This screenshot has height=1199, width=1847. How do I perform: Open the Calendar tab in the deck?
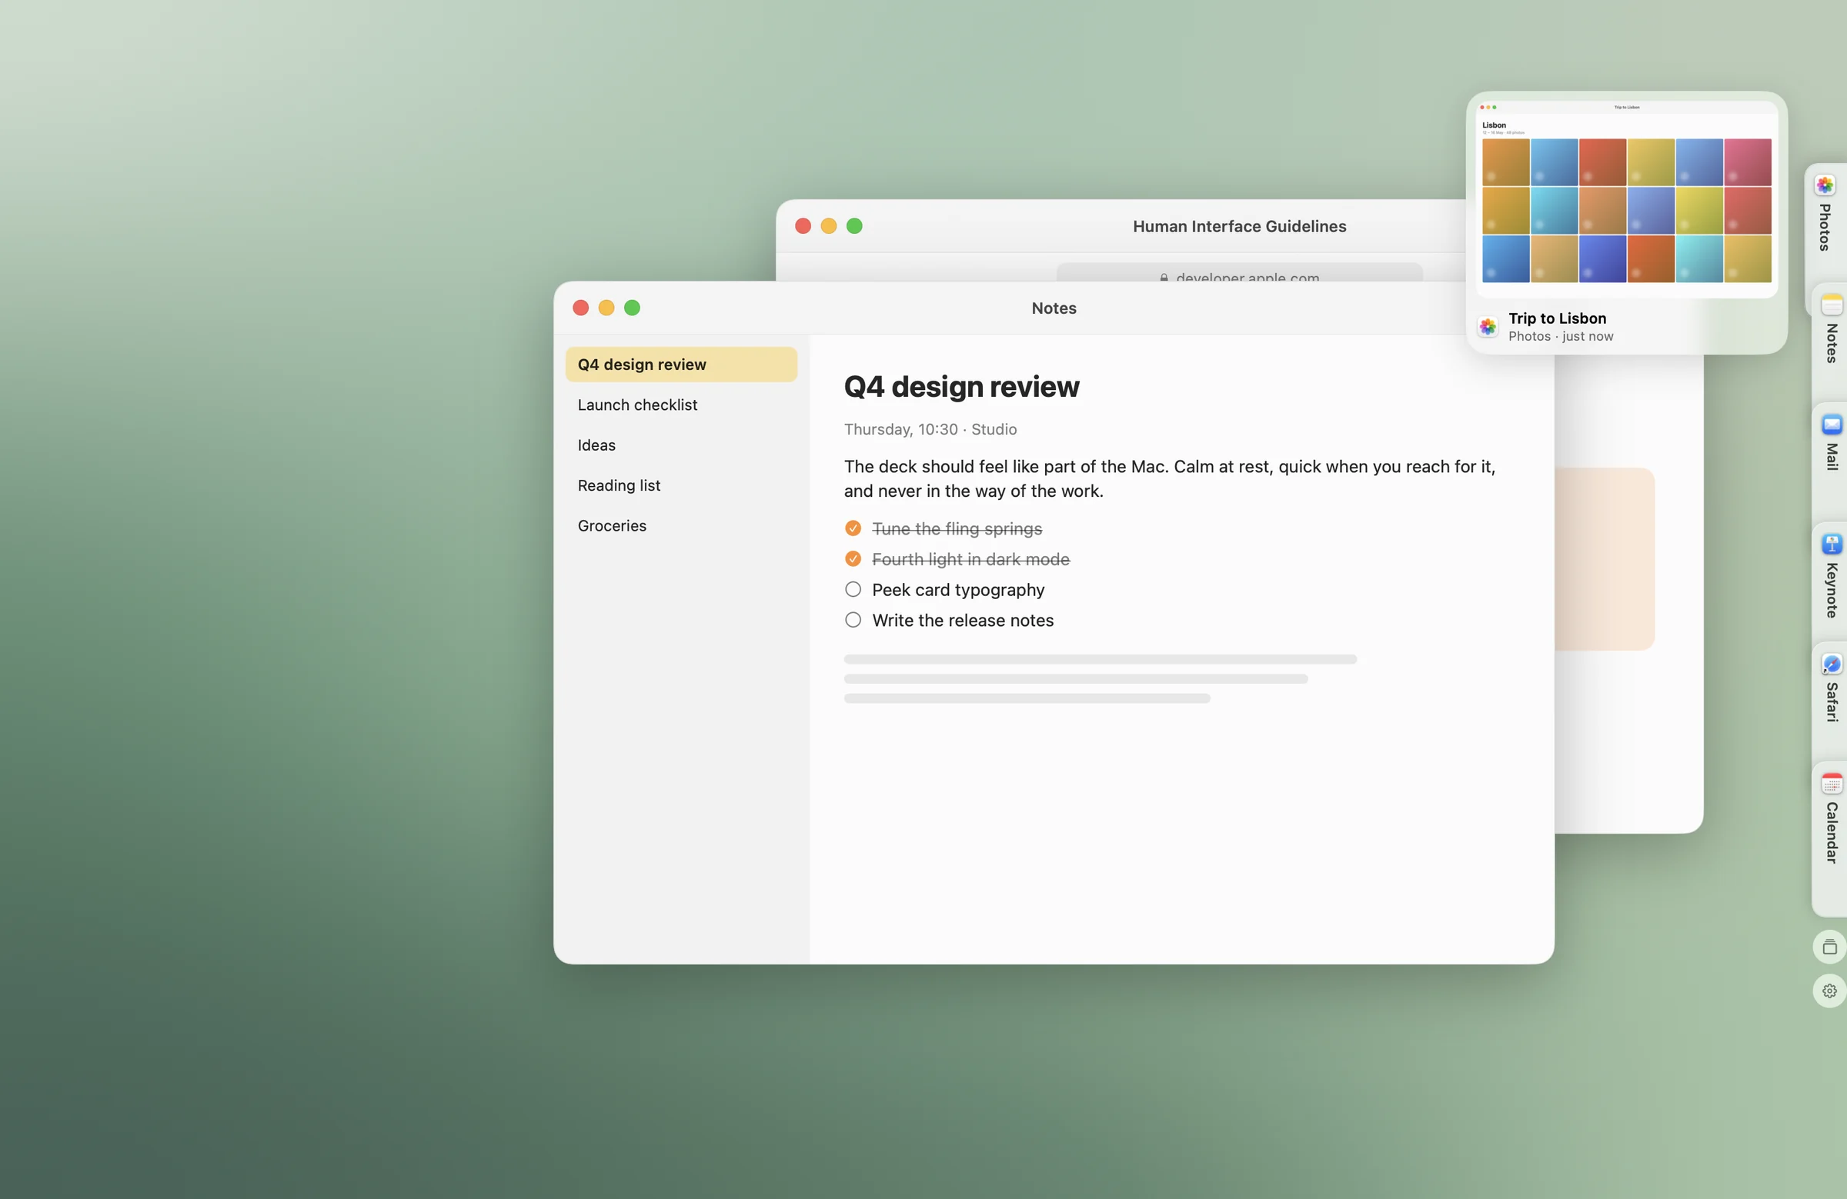click(x=1830, y=838)
